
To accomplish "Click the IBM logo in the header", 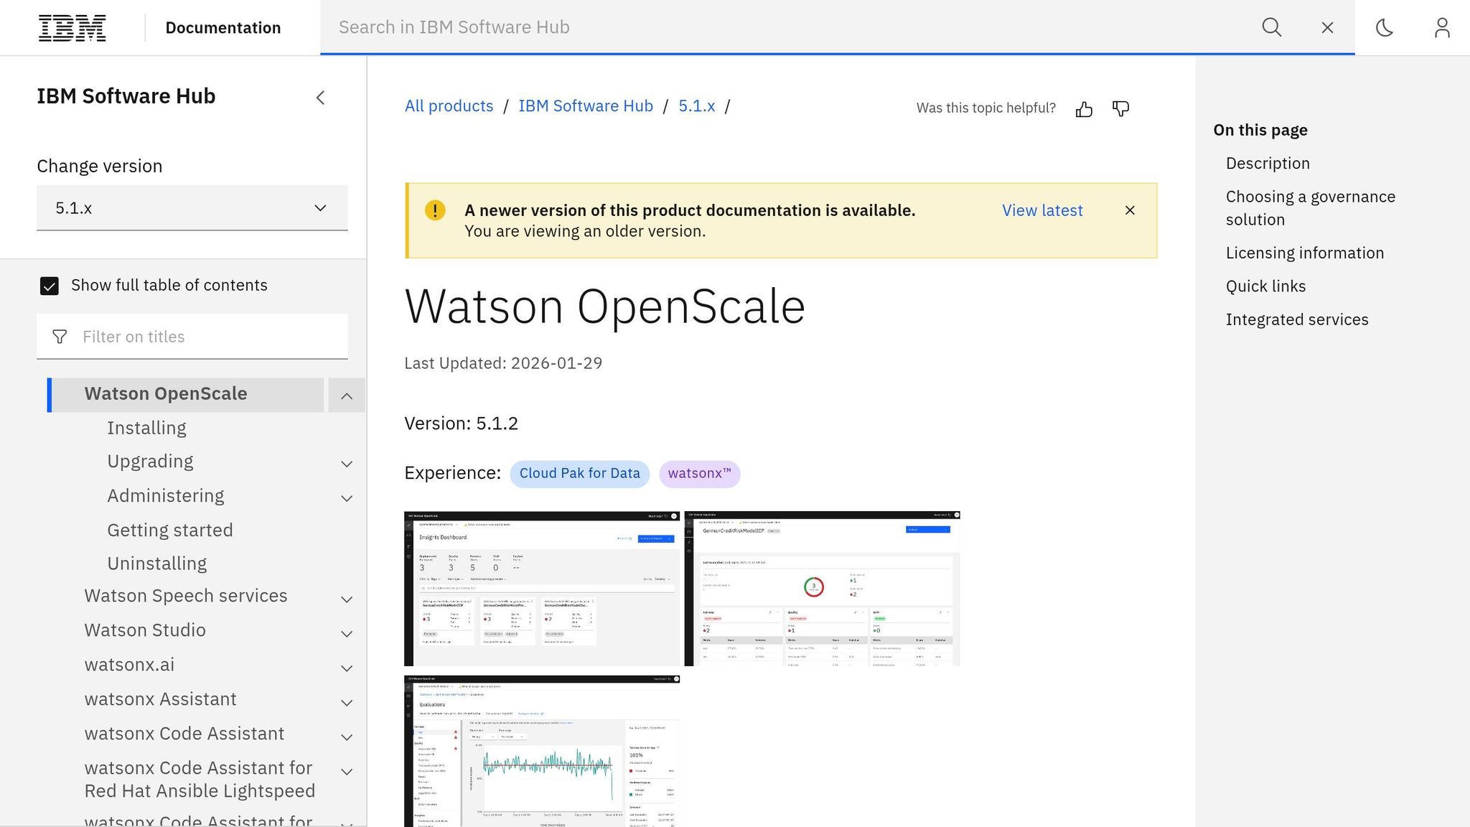I will (x=71, y=27).
